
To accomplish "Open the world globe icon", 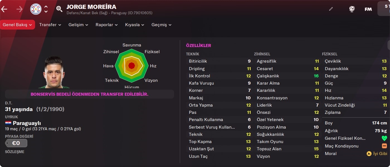I will click(352, 9).
